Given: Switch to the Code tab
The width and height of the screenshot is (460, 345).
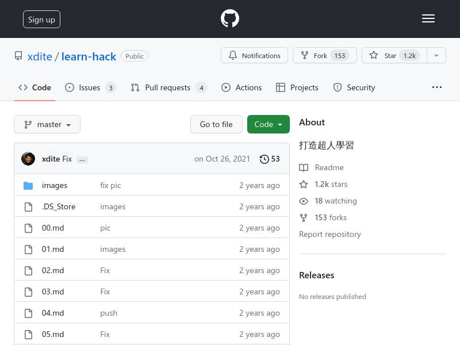Looking at the screenshot, I should tap(34, 87).
